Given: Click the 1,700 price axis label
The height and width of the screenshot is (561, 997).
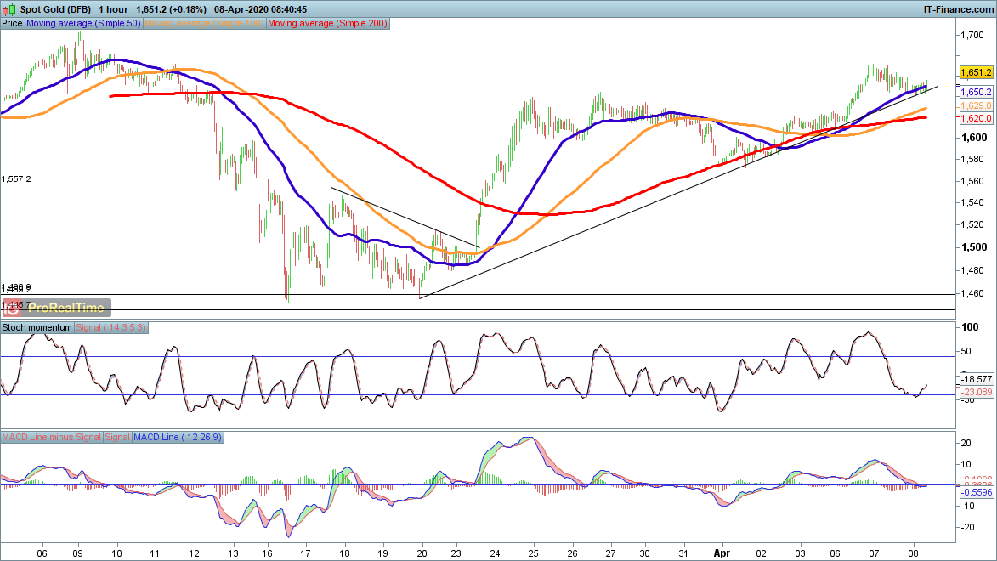Looking at the screenshot, I should 973,35.
